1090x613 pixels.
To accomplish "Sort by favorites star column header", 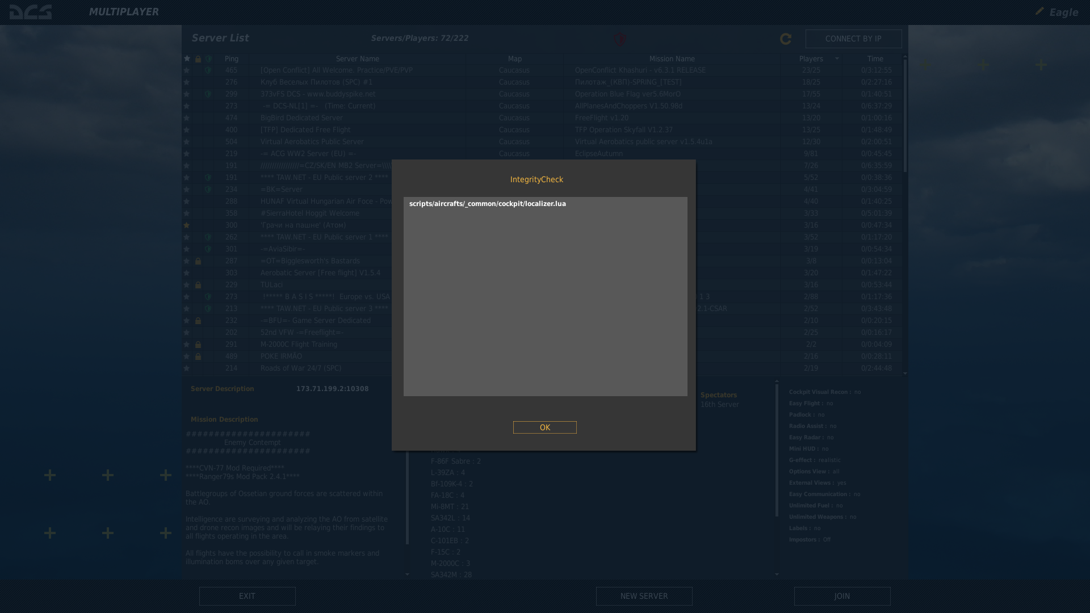I will click(x=187, y=58).
